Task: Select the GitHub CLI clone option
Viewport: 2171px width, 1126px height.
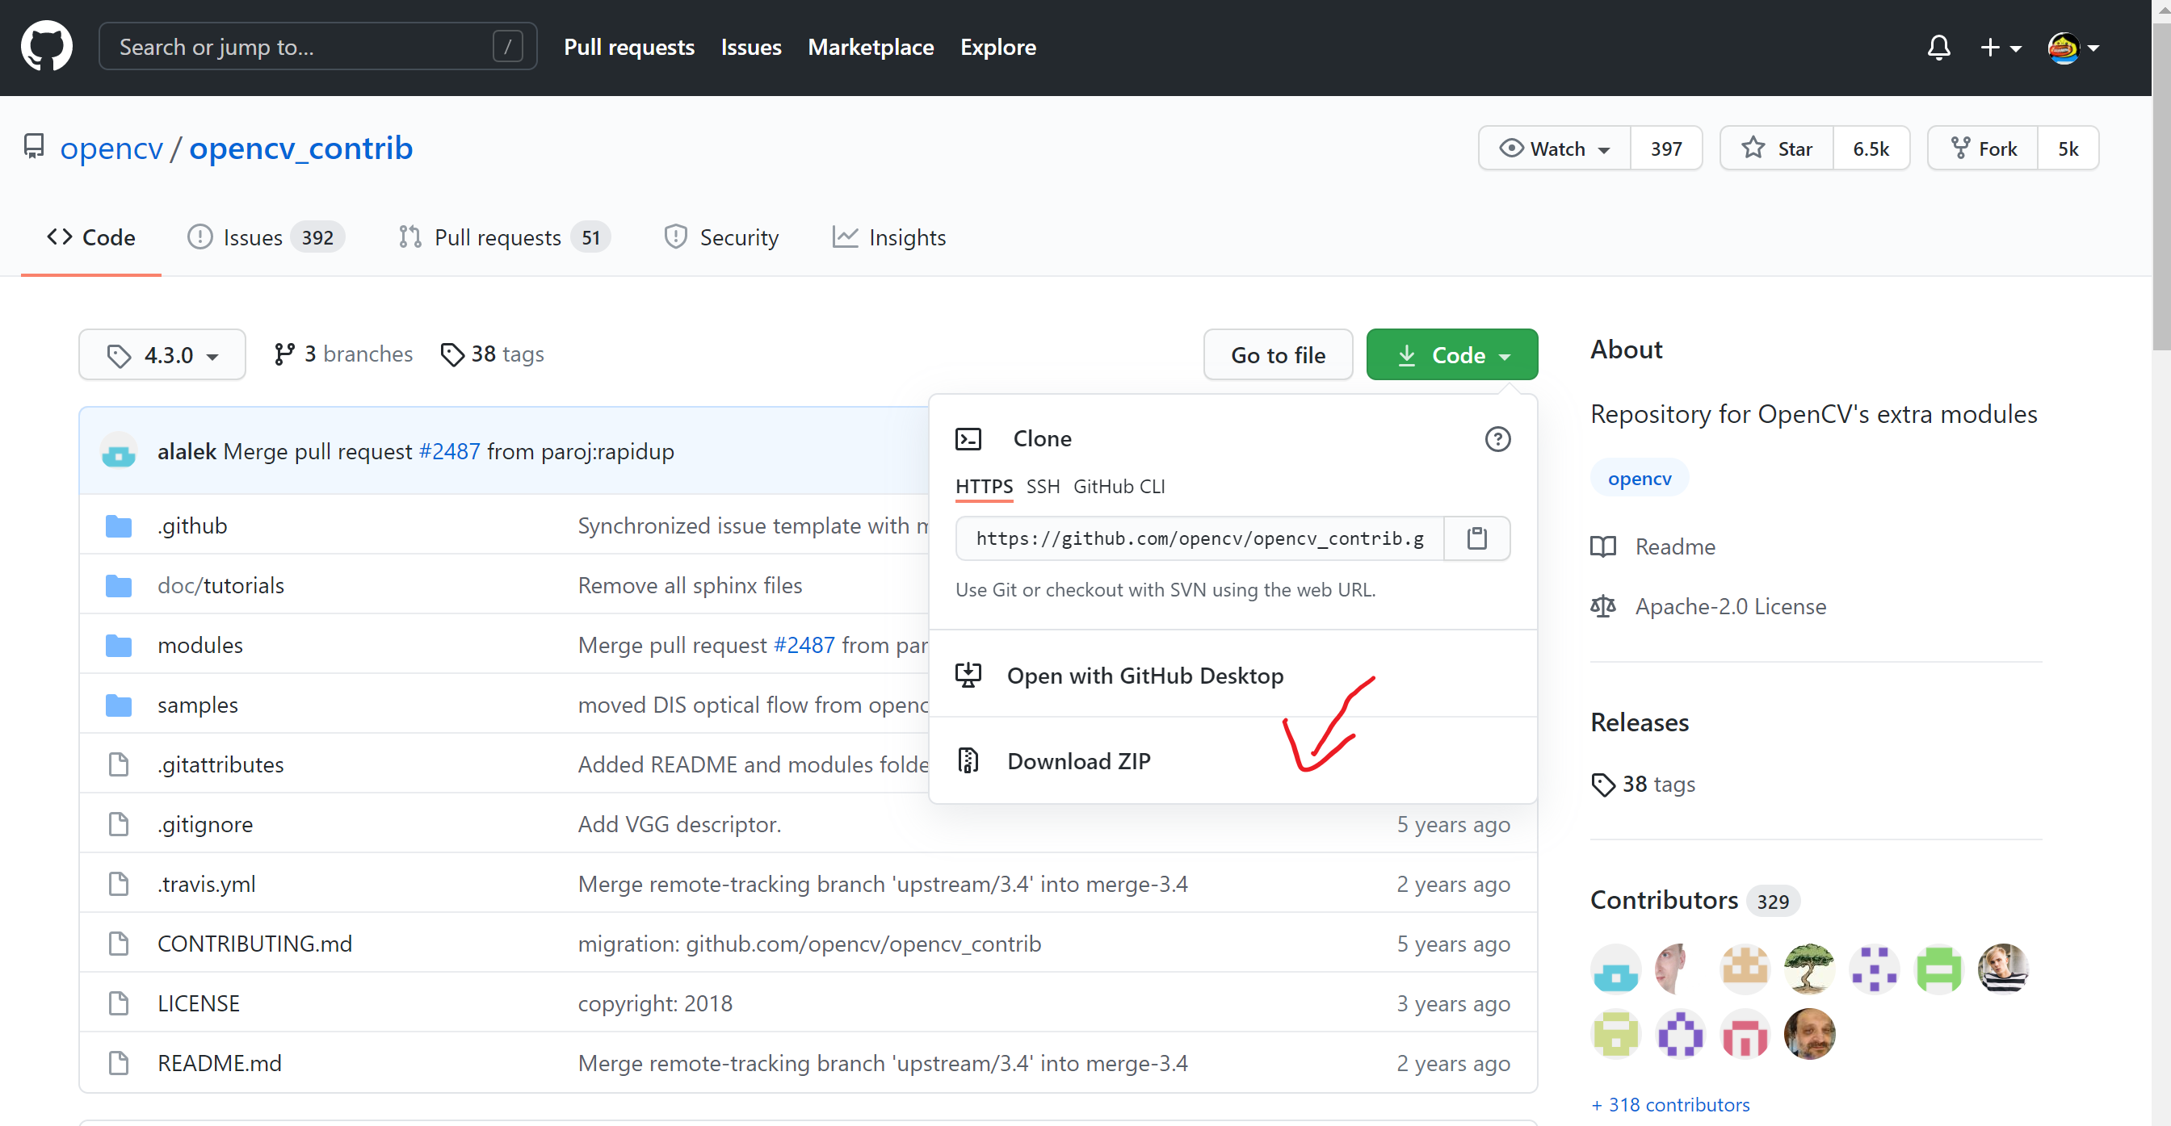Action: 1119,487
